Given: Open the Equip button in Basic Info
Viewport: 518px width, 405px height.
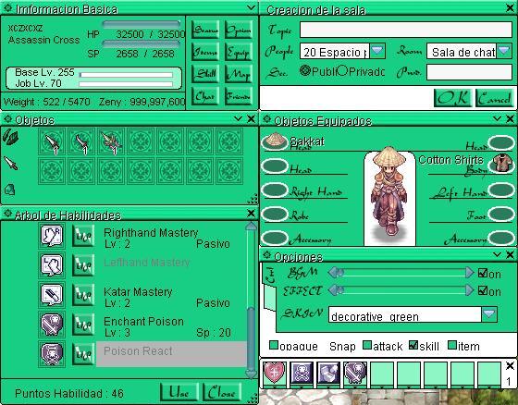Looking at the screenshot, I should (239, 52).
